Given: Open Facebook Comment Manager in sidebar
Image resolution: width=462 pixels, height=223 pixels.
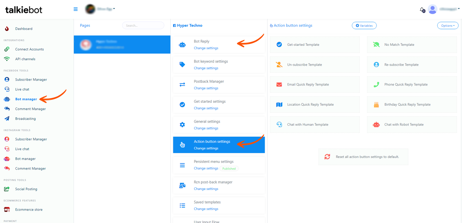Looking at the screenshot, I should pos(30,109).
